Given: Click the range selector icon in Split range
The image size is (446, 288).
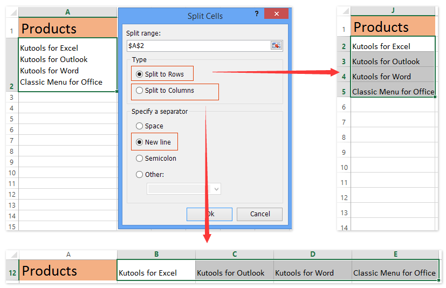Looking at the screenshot, I should tap(276, 46).
